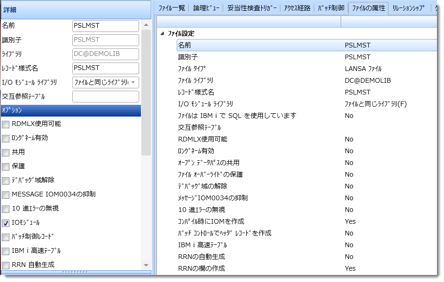Select the 妥当性検査ﾄﾘｶﾞｰ tab
444x282 pixels.
252,8
